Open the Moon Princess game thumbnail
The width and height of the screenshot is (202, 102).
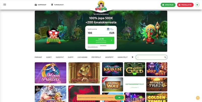[50, 73]
